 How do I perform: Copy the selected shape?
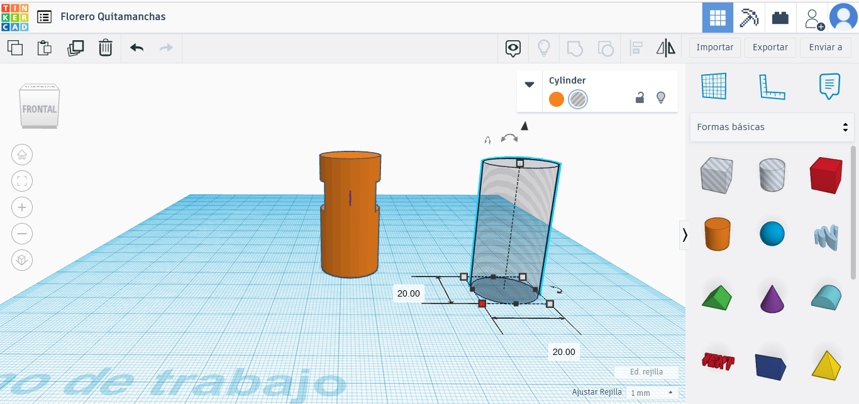[15, 48]
